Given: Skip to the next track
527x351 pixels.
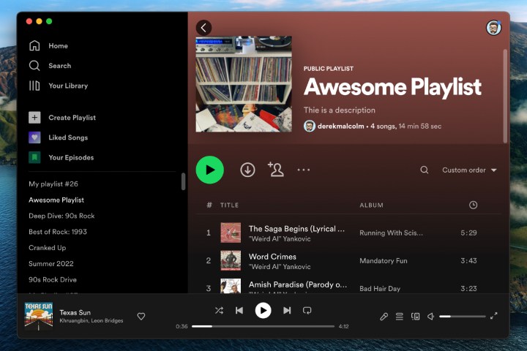Looking at the screenshot, I should (287, 310).
